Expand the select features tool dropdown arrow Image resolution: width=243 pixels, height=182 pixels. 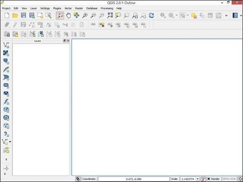click(x=188, y=15)
